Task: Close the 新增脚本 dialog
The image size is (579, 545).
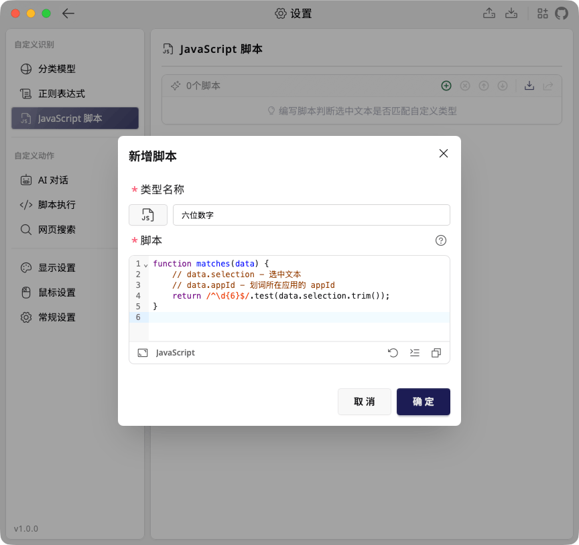Action: coord(444,153)
